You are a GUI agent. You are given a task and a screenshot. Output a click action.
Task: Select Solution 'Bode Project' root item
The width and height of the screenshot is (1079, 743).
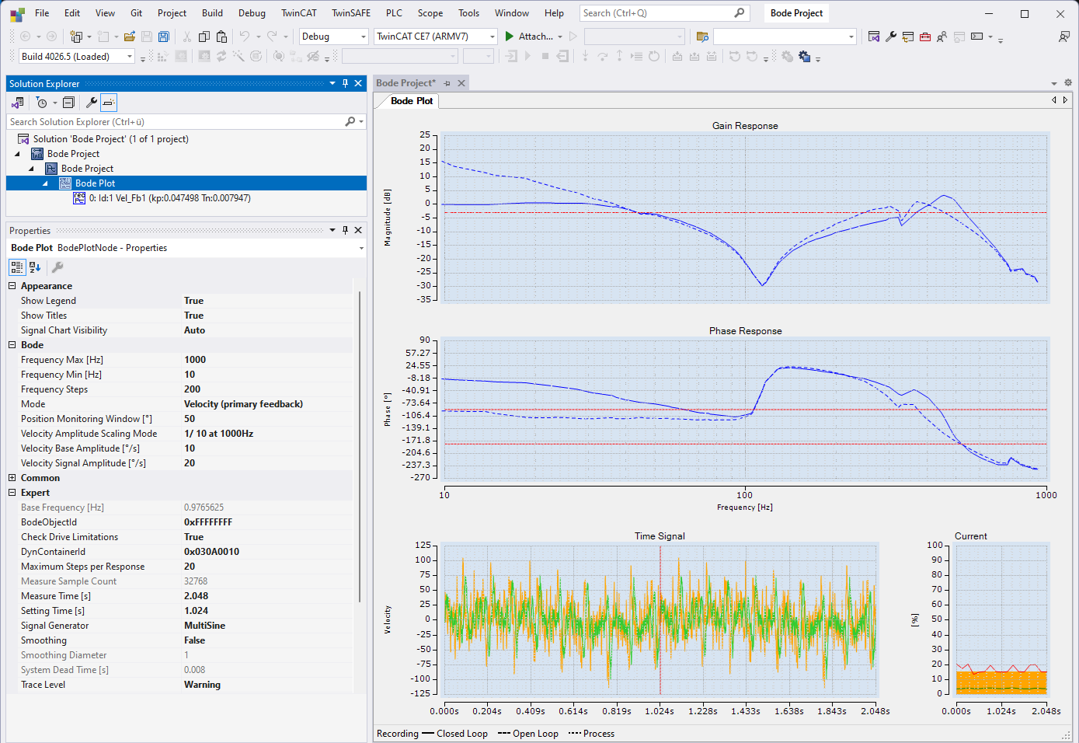point(111,139)
